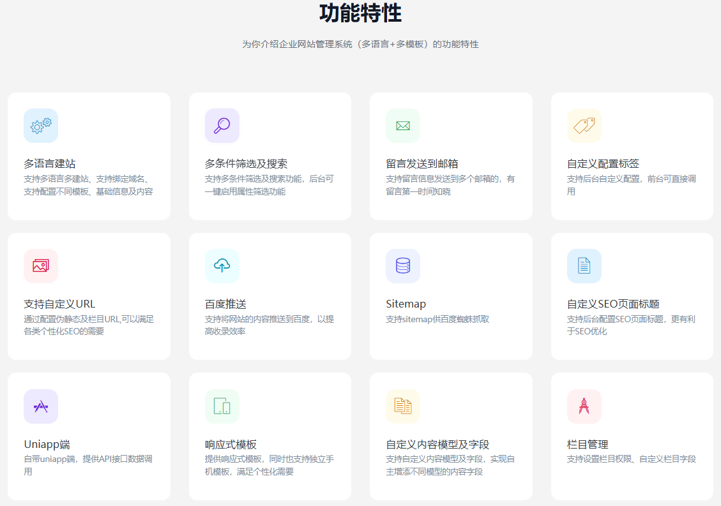The height and width of the screenshot is (506, 721).
Task: Click the tags icon for 自定义配置标签
Action: (584, 126)
